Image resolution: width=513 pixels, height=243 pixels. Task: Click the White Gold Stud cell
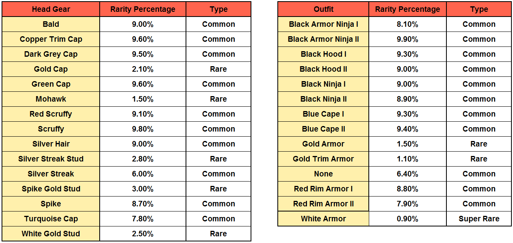point(51,234)
